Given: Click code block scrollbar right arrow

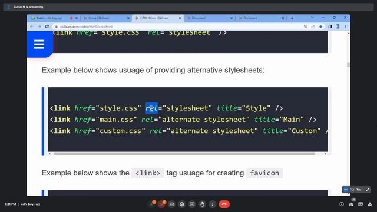Looking at the screenshot, I should tap(326, 154).
